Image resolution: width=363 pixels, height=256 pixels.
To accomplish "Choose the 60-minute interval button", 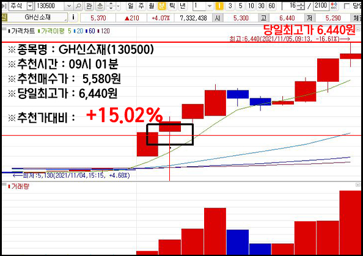I will click(x=271, y=5).
